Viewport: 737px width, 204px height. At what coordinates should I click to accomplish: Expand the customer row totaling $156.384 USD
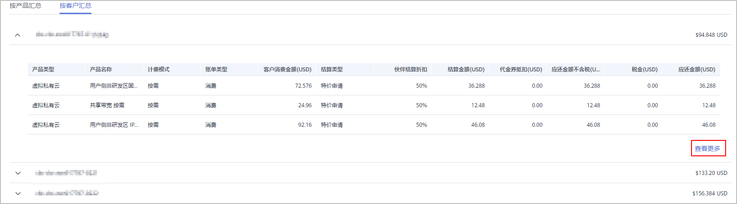(x=18, y=194)
